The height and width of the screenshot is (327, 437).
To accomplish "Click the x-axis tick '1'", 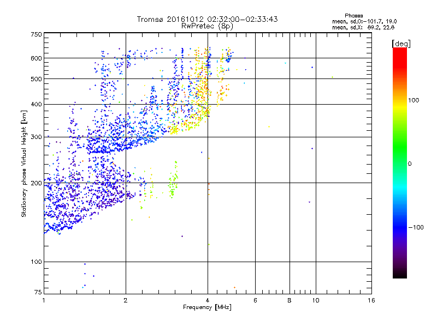I will click(x=44, y=300).
